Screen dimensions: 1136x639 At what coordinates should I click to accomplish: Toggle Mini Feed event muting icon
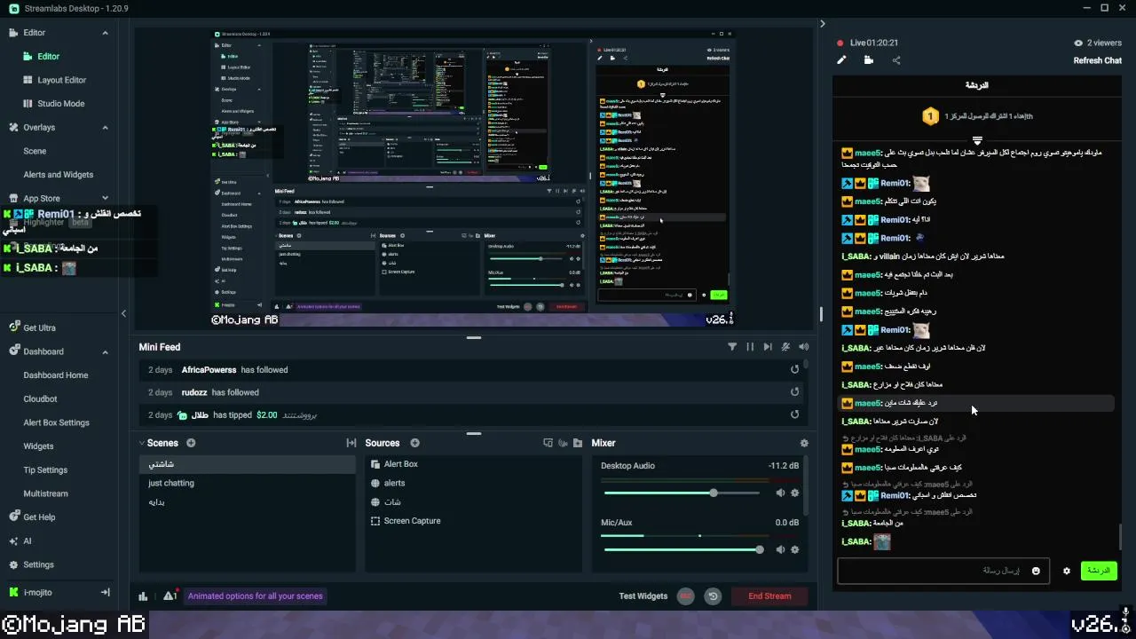point(785,347)
